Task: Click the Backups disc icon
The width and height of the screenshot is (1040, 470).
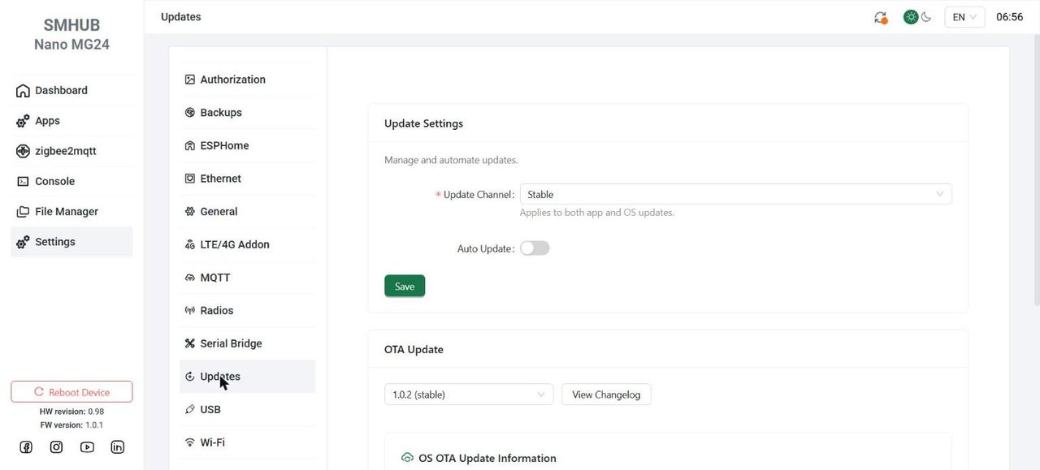Action: (x=190, y=113)
